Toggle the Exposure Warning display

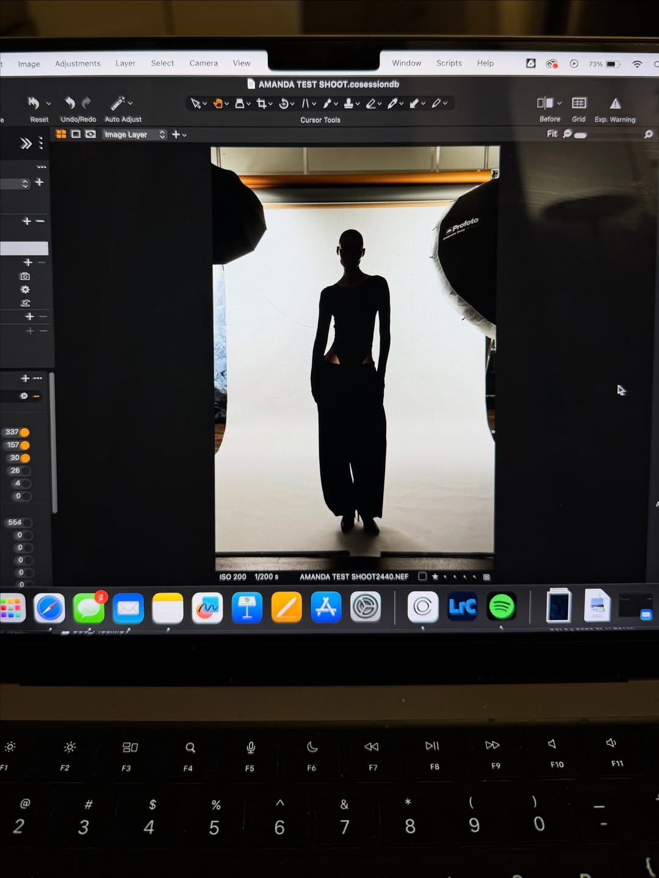coord(614,104)
